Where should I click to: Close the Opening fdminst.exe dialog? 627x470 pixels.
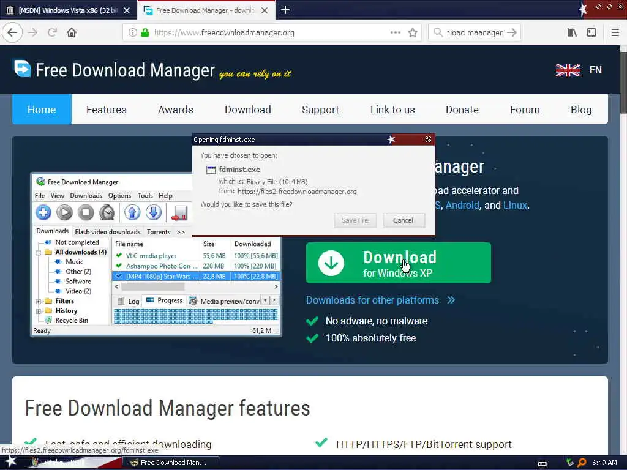tap(428, 139)
